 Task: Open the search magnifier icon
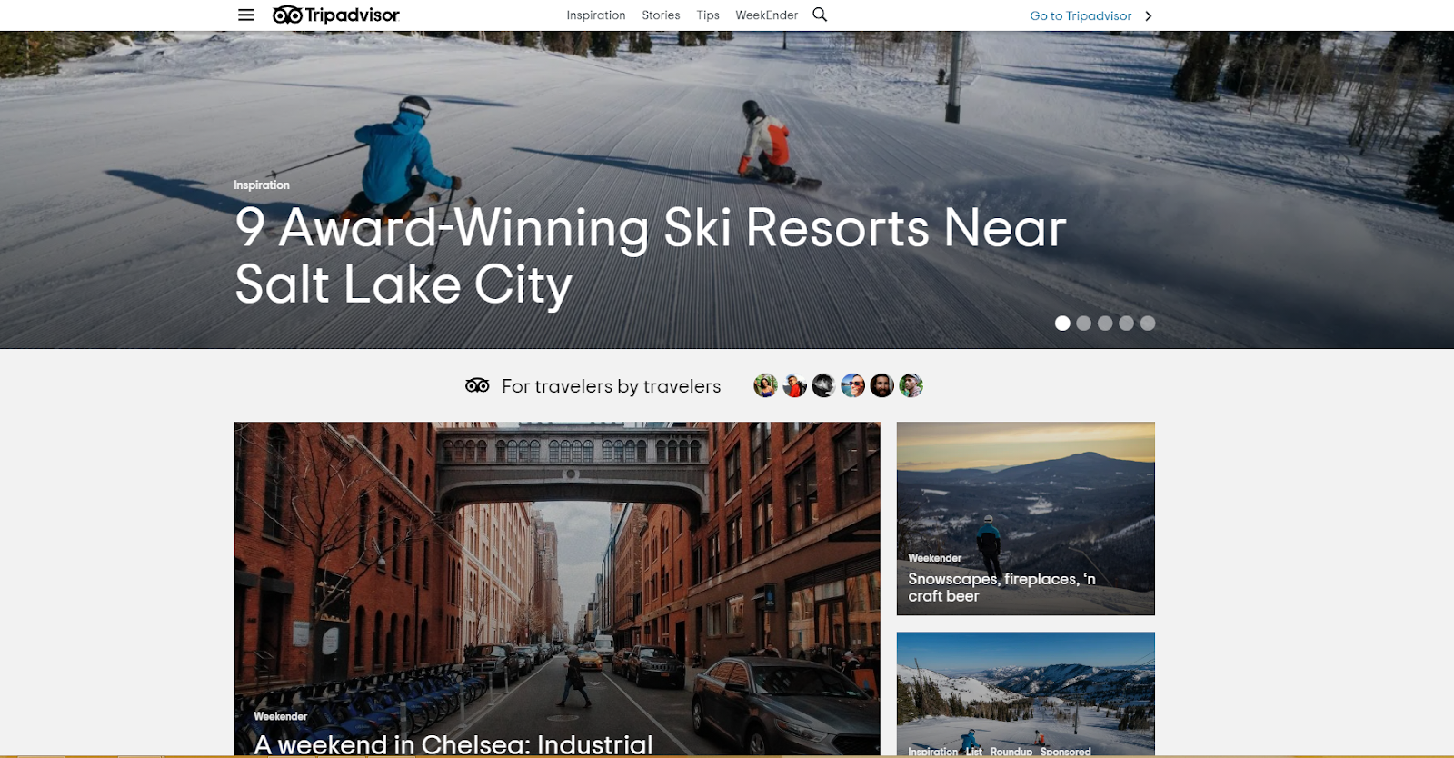point(820,15)
